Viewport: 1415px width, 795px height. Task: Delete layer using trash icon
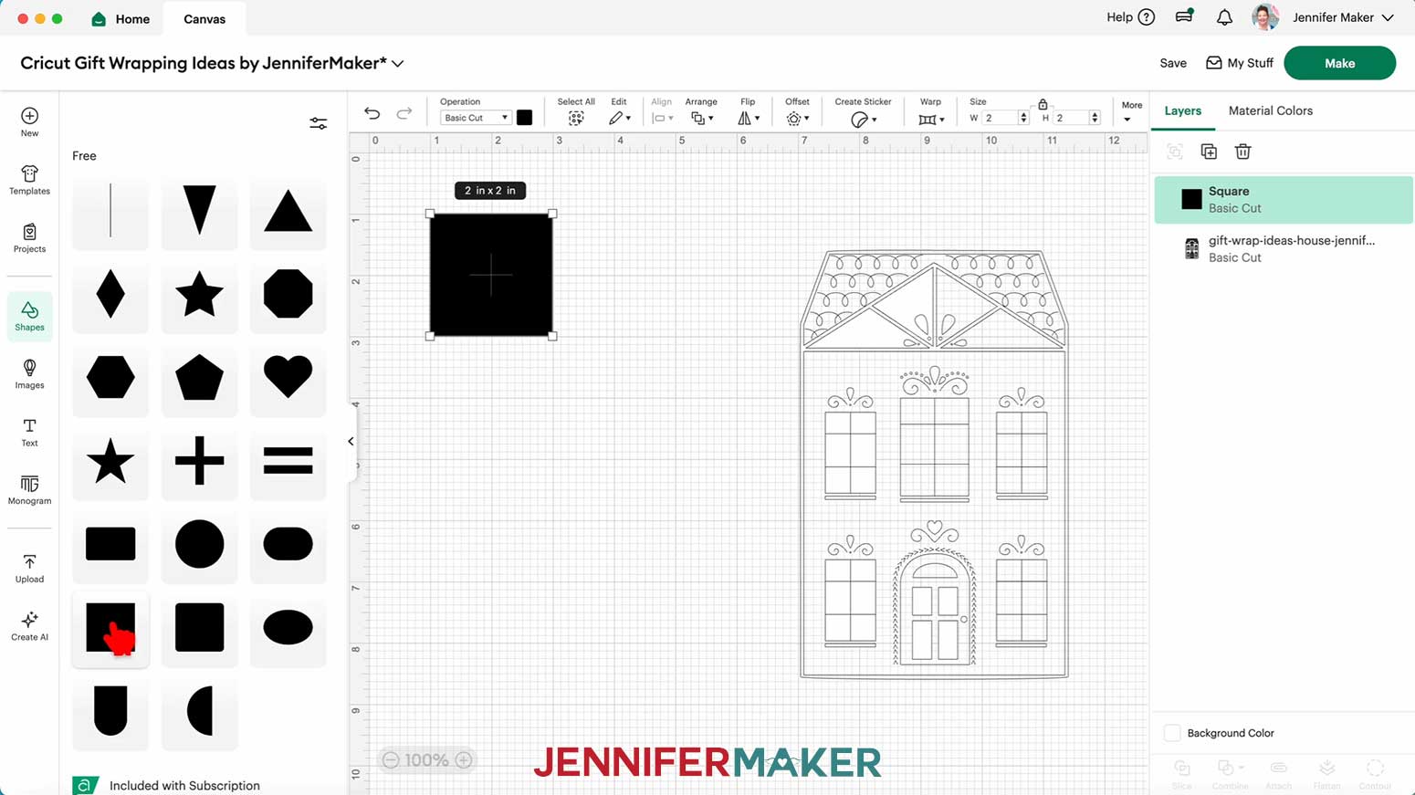click(1242, 152)
